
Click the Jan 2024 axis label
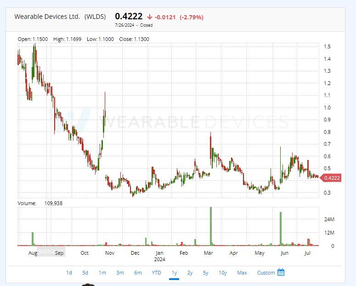click(159, 256)
